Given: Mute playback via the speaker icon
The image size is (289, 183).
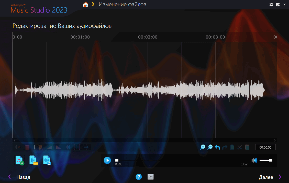Looking at the screenshot, I should [x=254, y=160].
